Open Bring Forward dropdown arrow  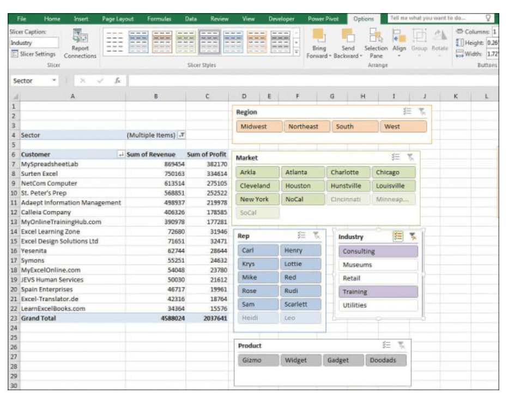(x=330, y=56)
